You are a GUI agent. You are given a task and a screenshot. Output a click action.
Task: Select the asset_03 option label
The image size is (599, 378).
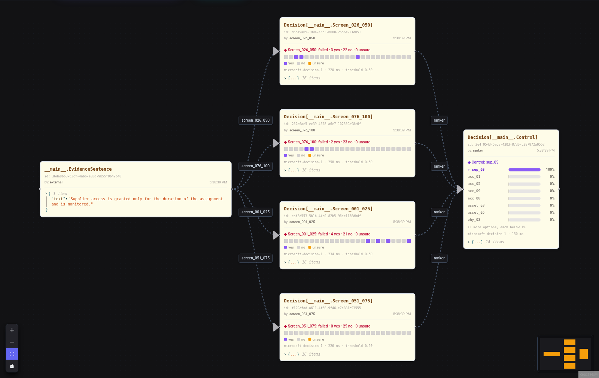point(476,205)
